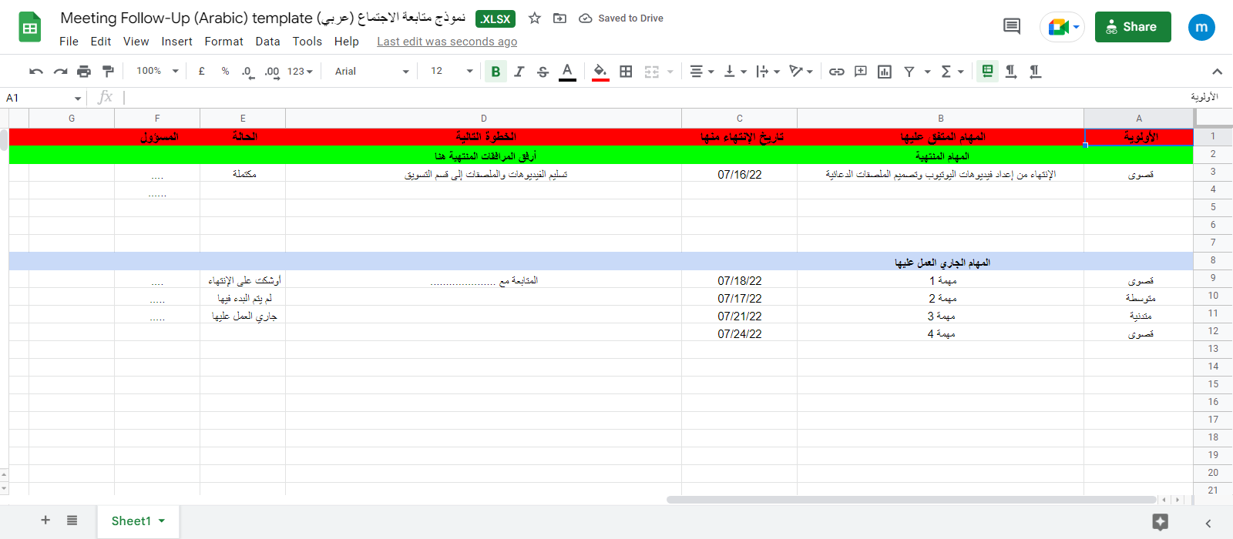
Task: Open the Format menu
Action: tap(223, 42)
